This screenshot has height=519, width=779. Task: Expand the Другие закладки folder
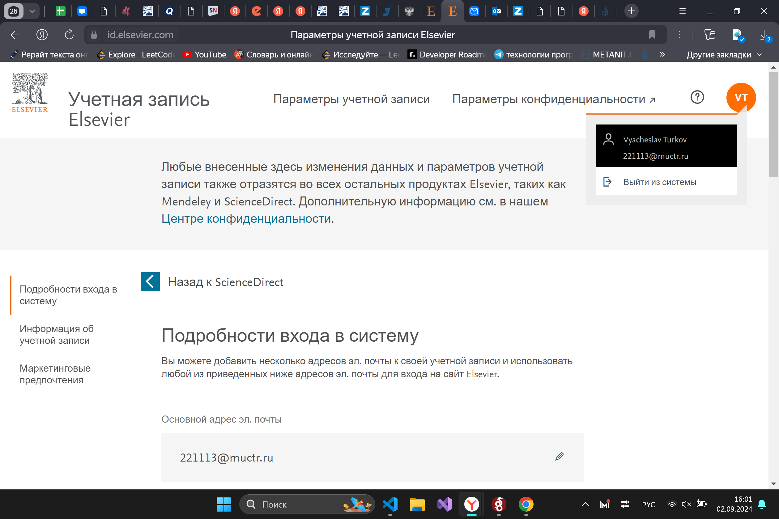[x=724, y=55]
